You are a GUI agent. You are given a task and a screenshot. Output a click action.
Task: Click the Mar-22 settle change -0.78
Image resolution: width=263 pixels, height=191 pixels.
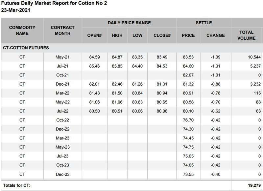(x=215, y=93)
